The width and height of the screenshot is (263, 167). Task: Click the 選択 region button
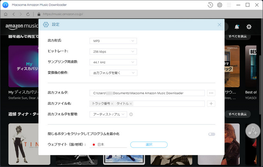[x=149, y=145]
